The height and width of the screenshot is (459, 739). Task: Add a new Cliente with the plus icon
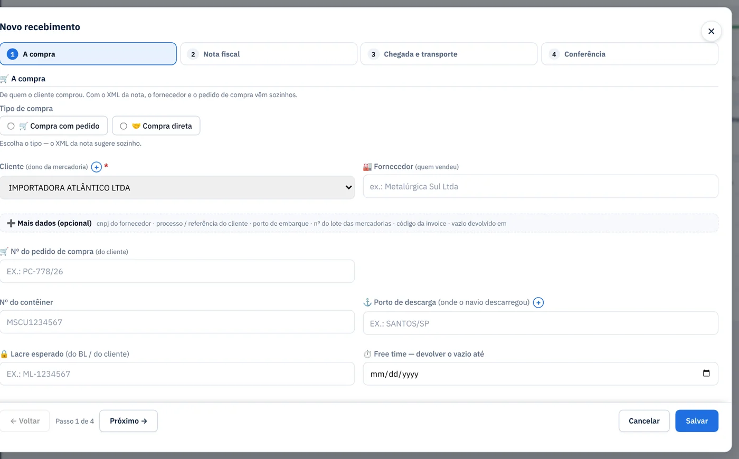click(x=97, y=167)
